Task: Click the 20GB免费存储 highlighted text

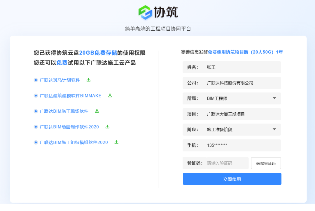Action: tap(98, 53)
